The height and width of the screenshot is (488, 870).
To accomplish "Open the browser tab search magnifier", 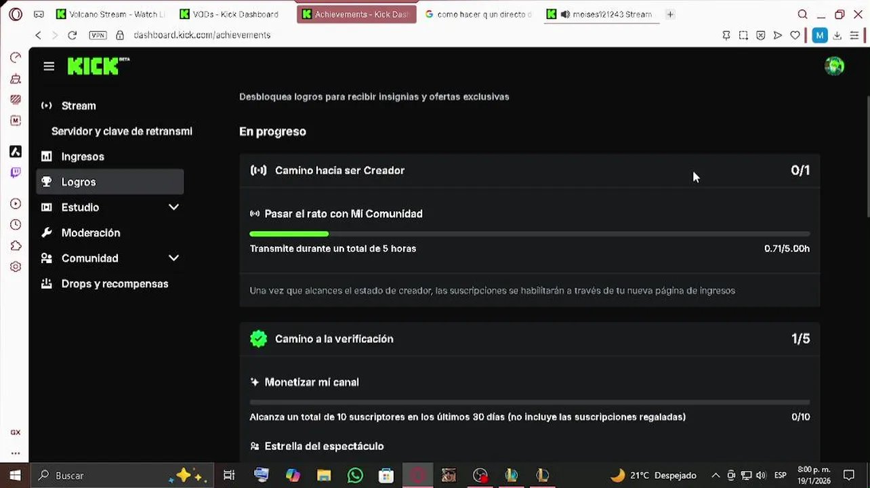I will 802,14.
